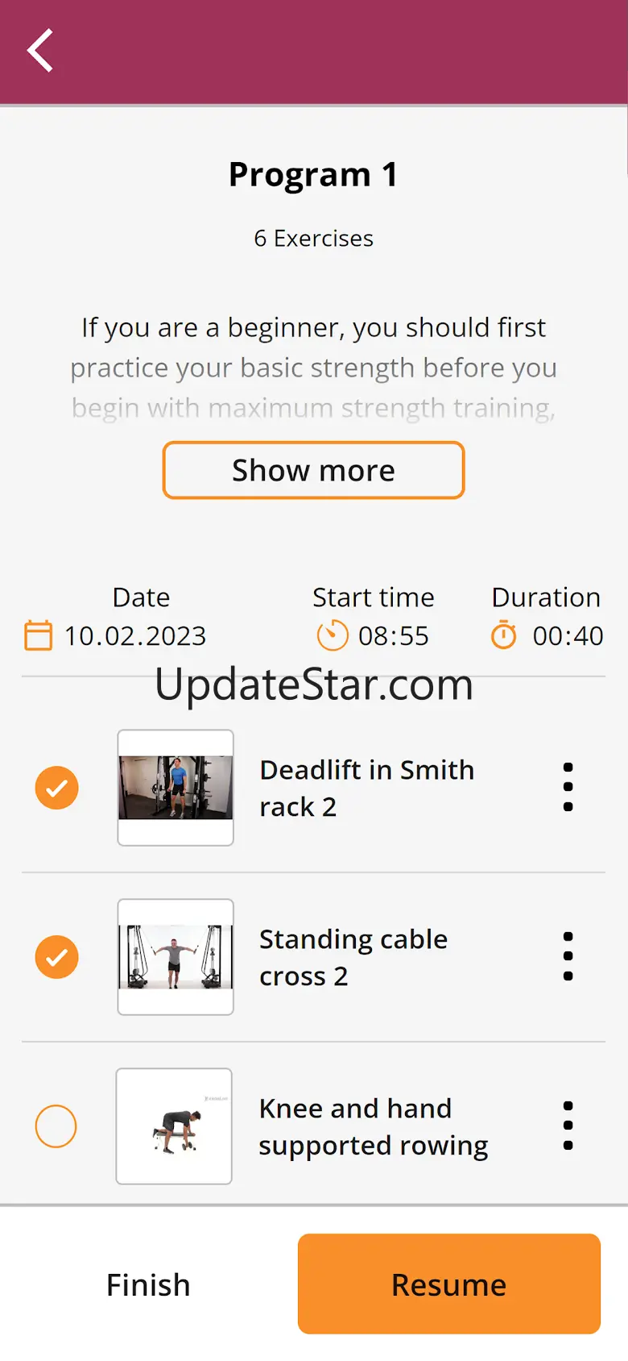Select the start time value 08:55

(x=394, y=636)
